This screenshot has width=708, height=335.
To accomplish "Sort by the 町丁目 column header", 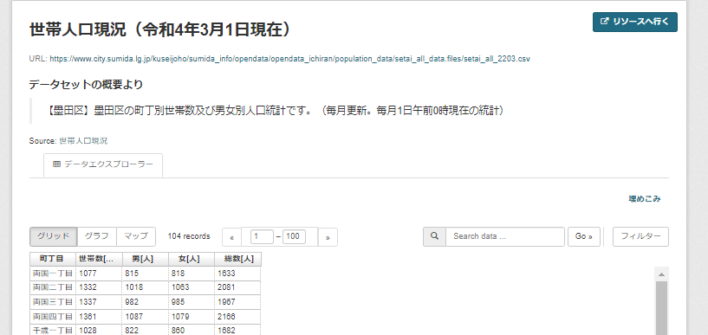I will (52, 259).
